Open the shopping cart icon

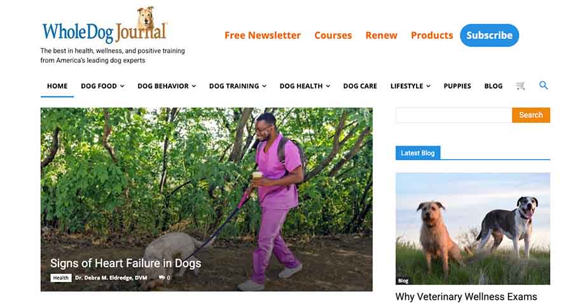520,86
